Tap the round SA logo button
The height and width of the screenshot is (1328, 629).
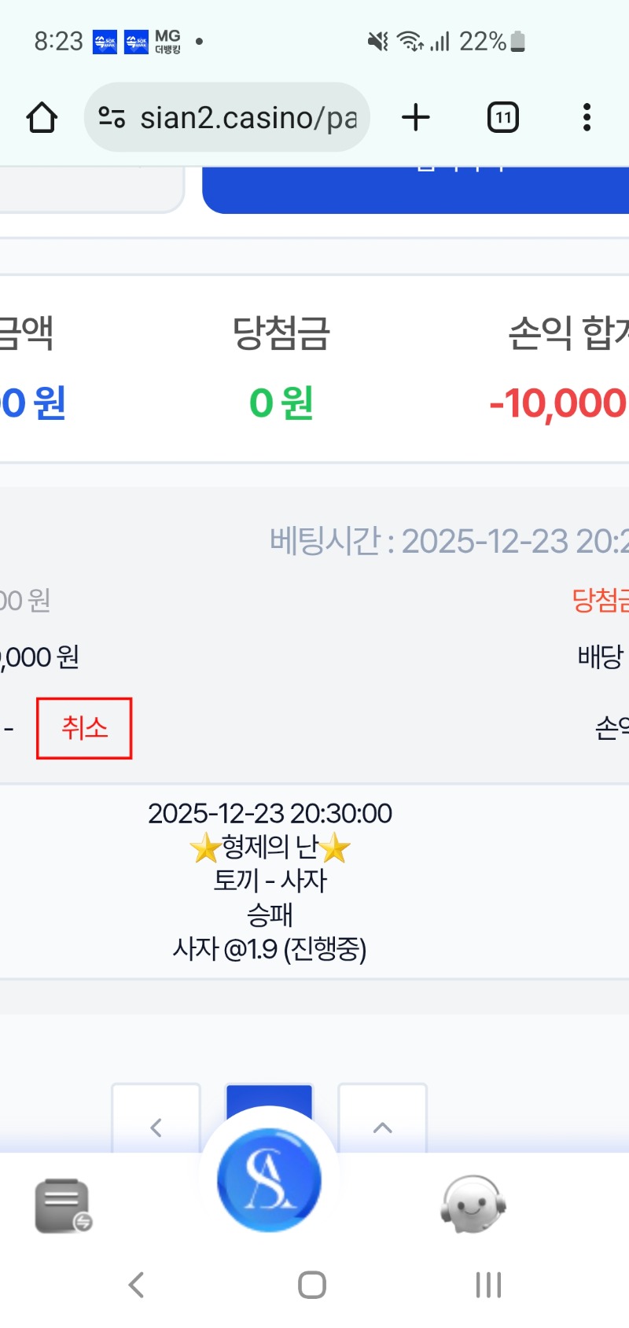pyautogui.click(x=270, y=1179)
